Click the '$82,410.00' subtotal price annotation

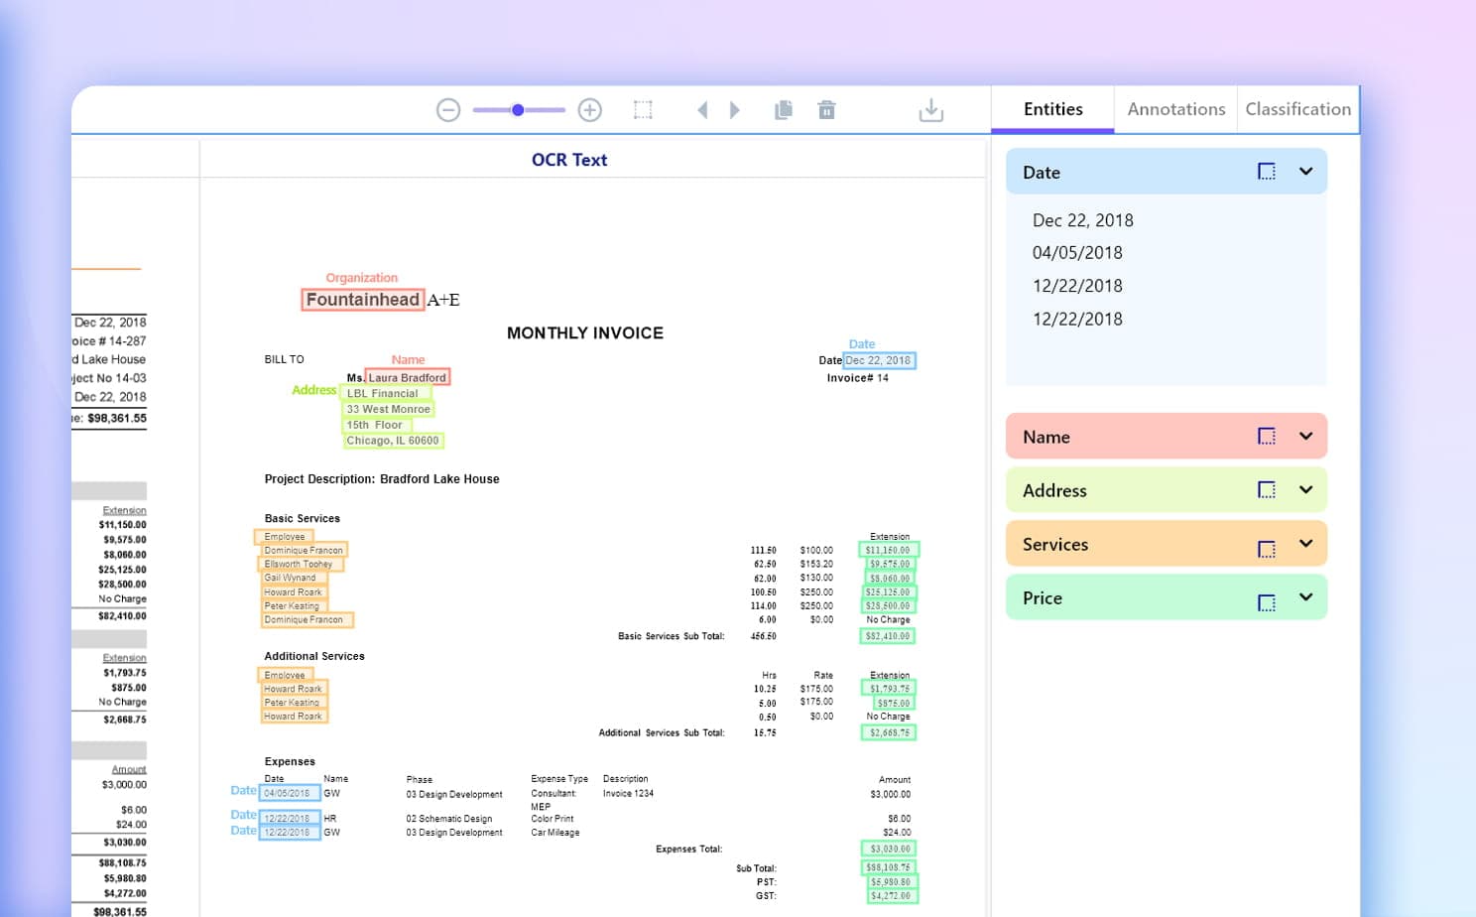(888, 636)
